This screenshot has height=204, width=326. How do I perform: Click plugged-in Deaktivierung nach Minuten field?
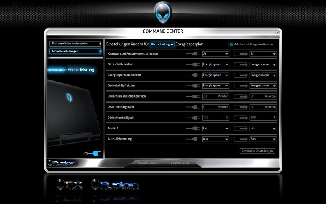click(216, 107)
